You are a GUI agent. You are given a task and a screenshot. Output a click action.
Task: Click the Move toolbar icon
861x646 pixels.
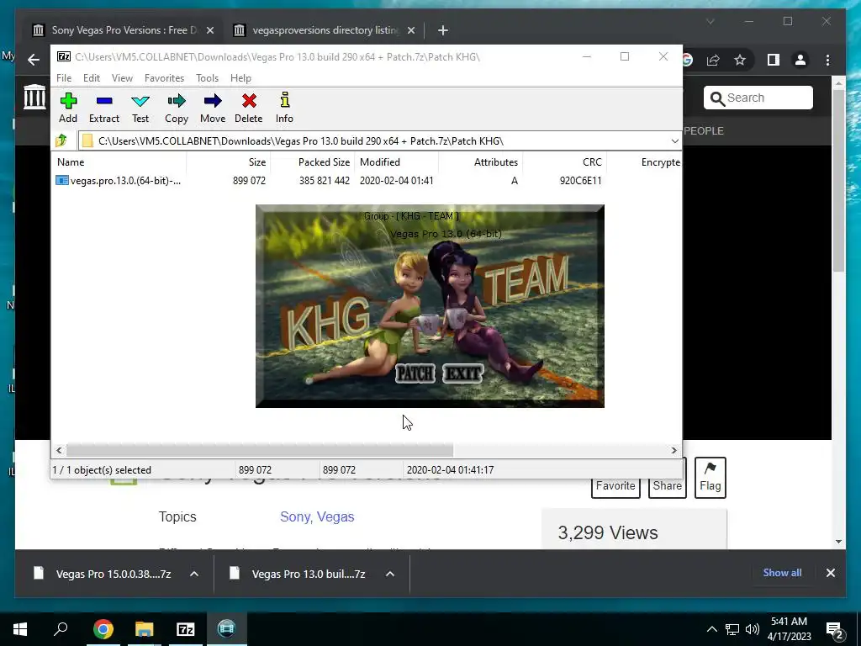pyautogui.click(x=213, y=108)
